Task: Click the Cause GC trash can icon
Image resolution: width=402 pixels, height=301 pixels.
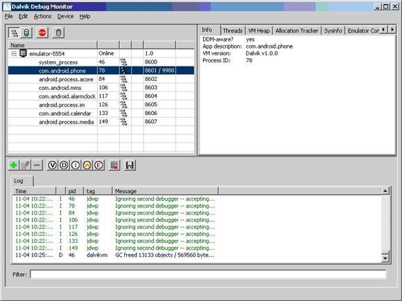Action: (58, 33)
